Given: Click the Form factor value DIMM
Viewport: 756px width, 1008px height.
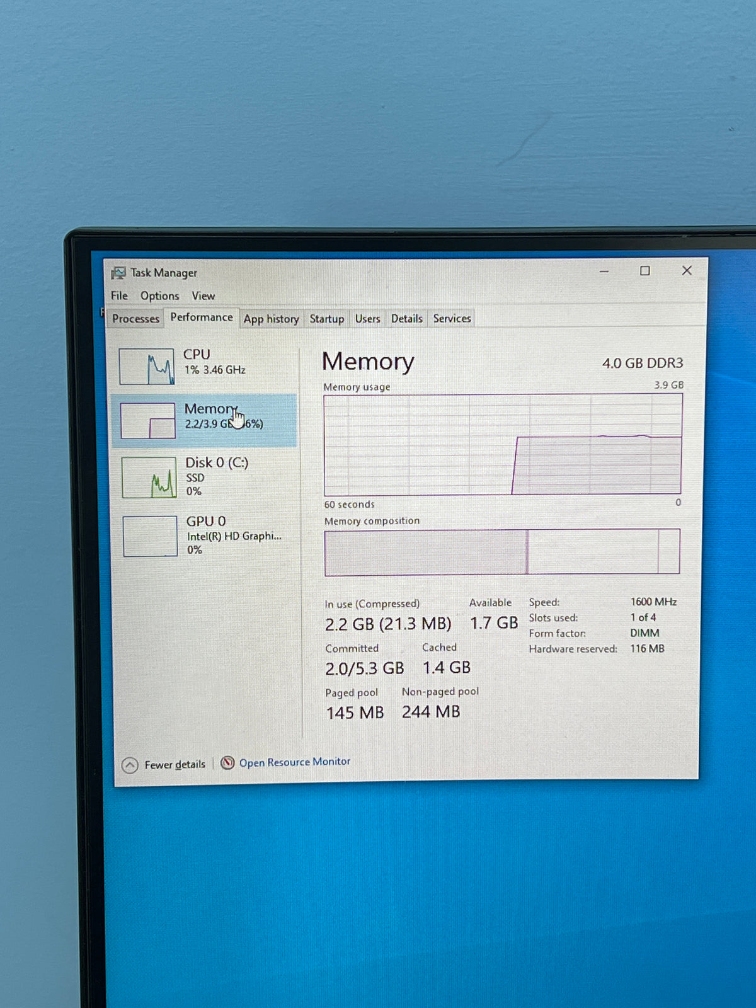Looking at the screenshot, I should click(x=645, y=633).
